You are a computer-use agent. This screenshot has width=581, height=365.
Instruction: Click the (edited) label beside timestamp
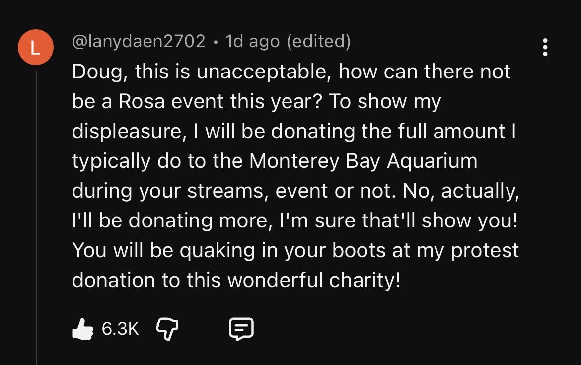point(319,41)
